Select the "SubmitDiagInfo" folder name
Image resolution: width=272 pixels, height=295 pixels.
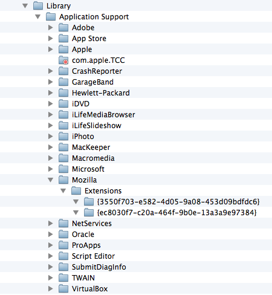(x=99, y=267)
